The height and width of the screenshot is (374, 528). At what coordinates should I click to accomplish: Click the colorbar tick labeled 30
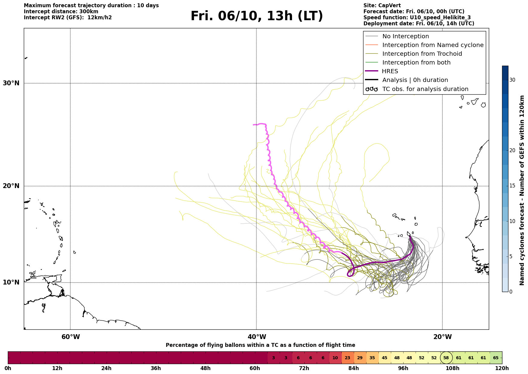(x=512, y=80)
